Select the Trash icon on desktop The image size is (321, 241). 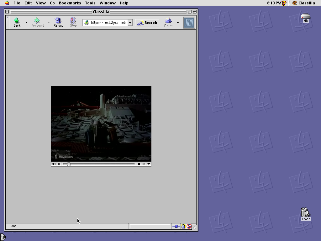point(306,214)
